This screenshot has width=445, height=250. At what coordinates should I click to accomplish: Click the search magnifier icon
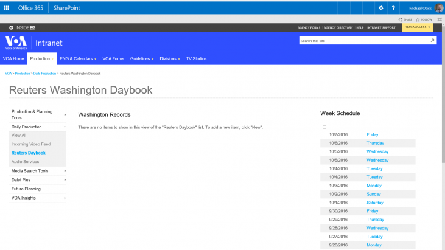pyautogui.click(x=433, y=41)
